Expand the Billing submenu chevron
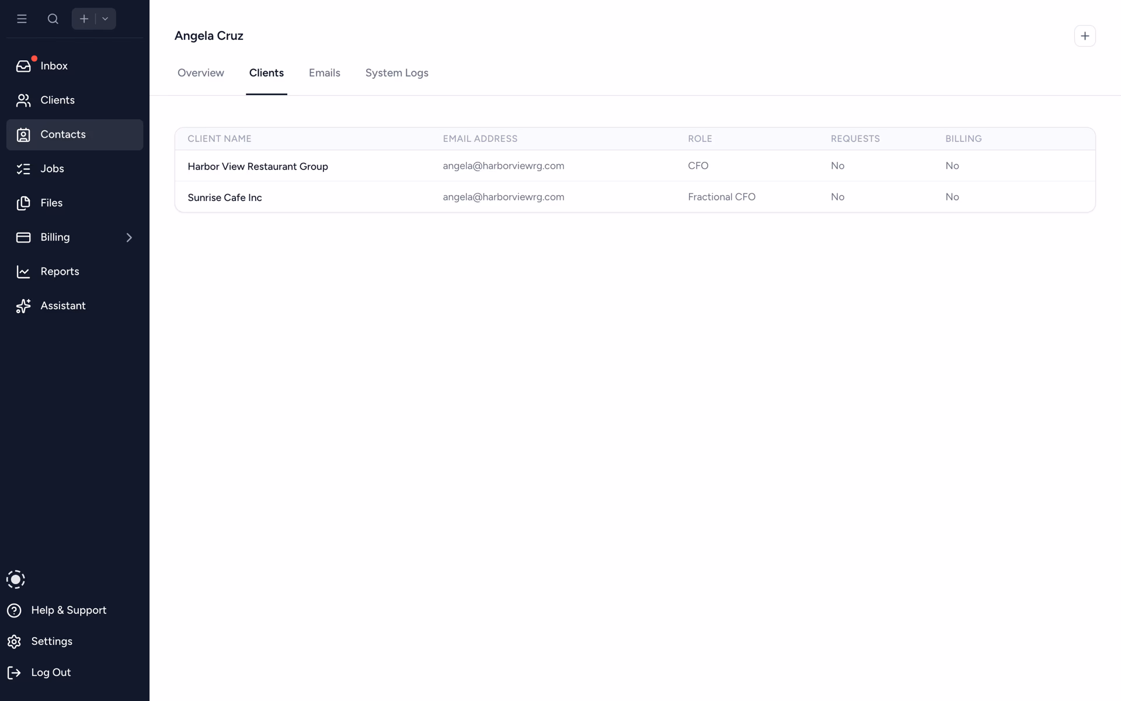This screenshot has height=701, width=1121. (x=130, y=238)
